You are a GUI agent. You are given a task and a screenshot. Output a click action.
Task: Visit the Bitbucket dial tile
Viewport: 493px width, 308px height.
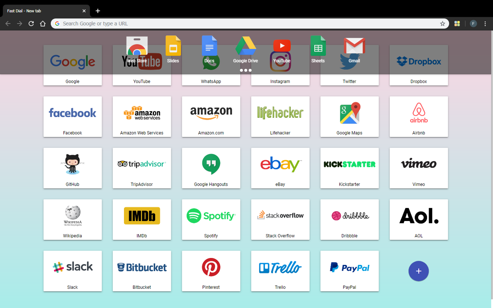(x=142, y=271)
